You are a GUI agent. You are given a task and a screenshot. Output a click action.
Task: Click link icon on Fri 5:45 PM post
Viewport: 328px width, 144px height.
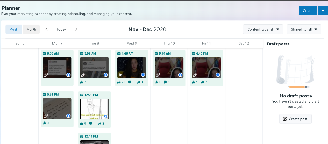195,75
